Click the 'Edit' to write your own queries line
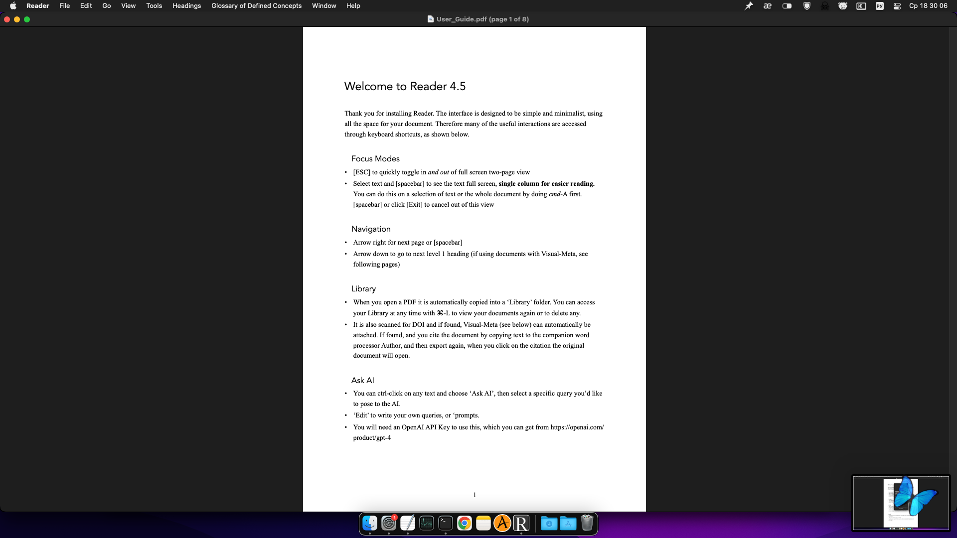The image size is (957, 538). pyautogui.click(x=416, y=415)
